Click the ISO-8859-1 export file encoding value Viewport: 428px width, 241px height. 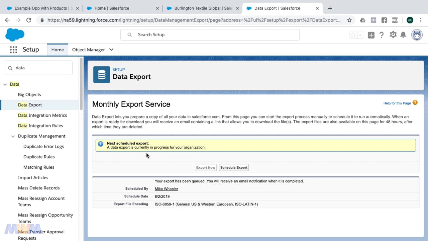point(206,204)
